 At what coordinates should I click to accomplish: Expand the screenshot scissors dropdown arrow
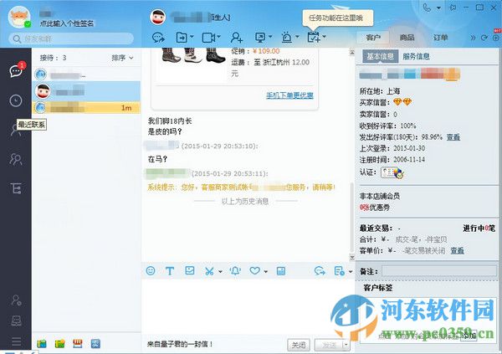pyautogui.click(x=220, y=272)
